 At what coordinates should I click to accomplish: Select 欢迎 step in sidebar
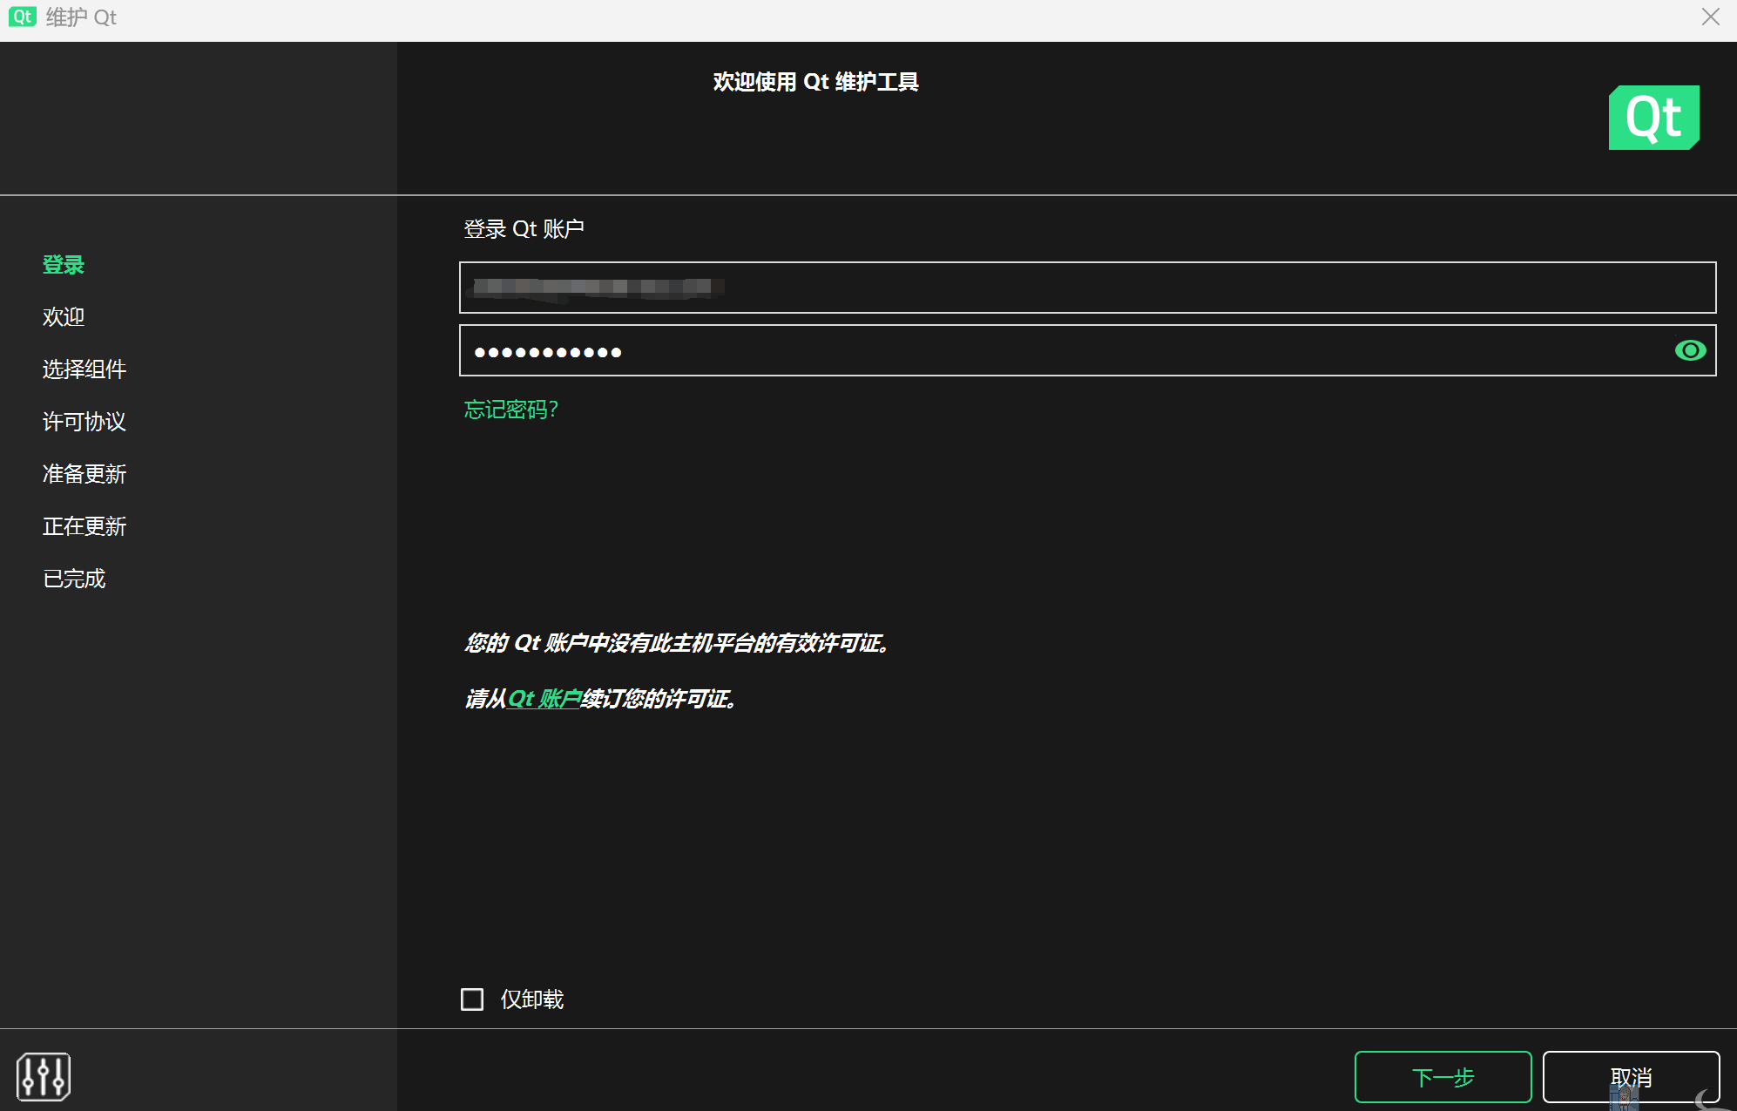tap(64, 317)
